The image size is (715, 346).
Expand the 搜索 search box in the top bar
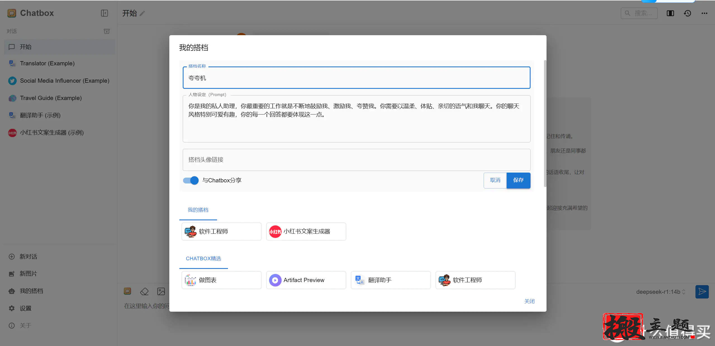coord(639,13)
